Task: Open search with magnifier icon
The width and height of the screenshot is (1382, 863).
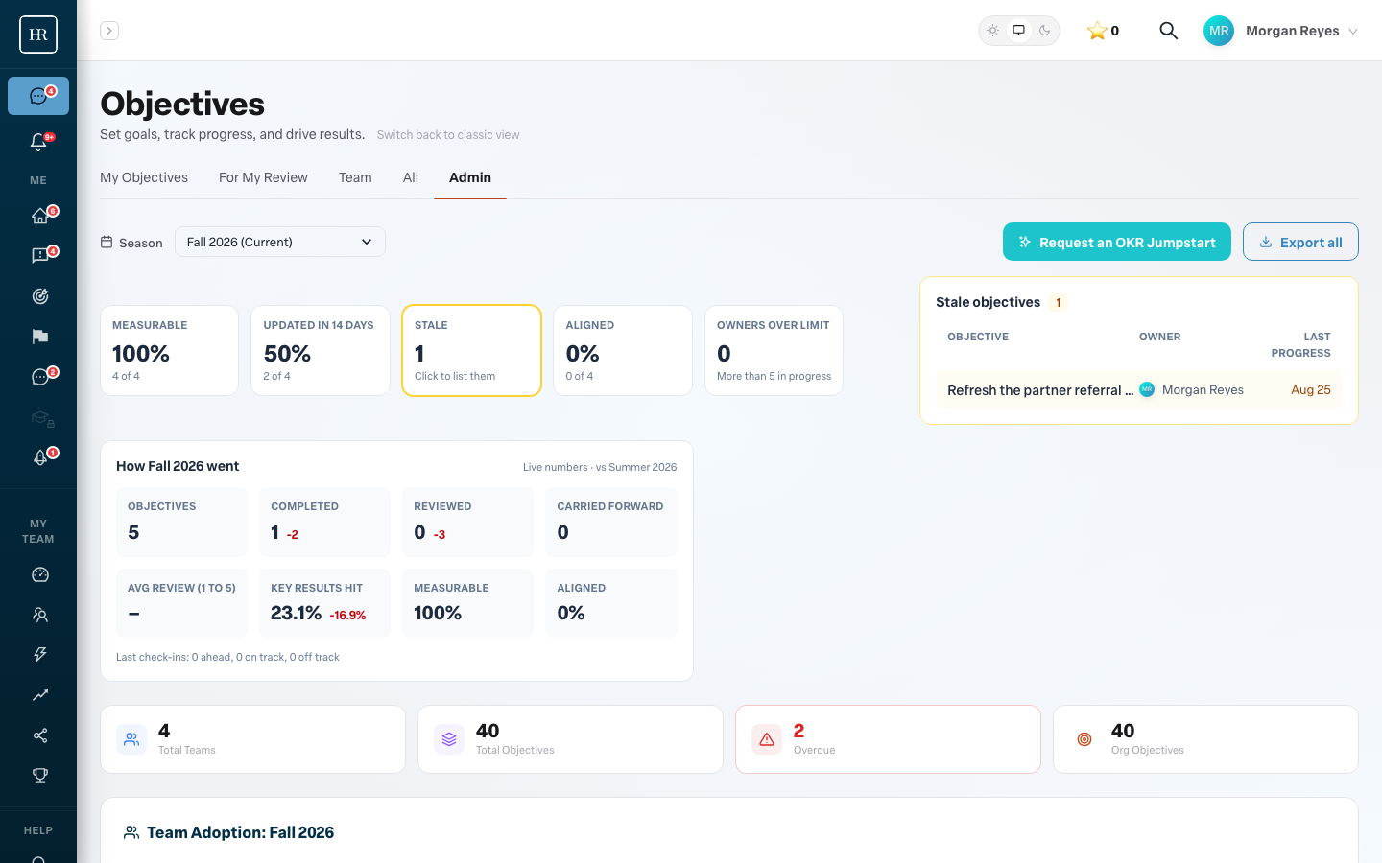Action: (x=1168, y=31)
